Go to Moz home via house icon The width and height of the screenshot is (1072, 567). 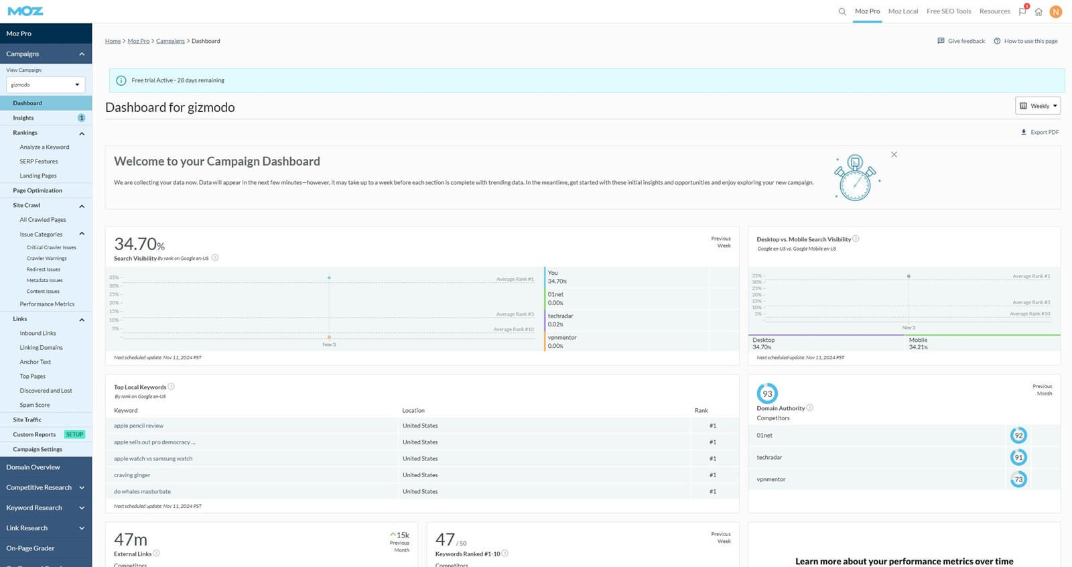1038,11
